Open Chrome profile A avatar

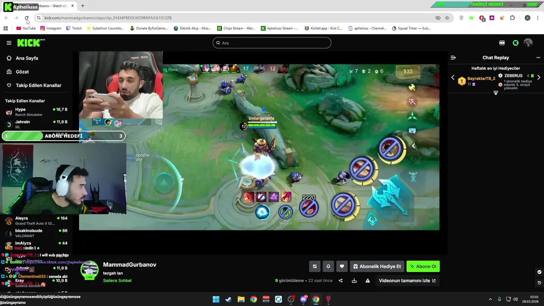[x=527, y=18]
